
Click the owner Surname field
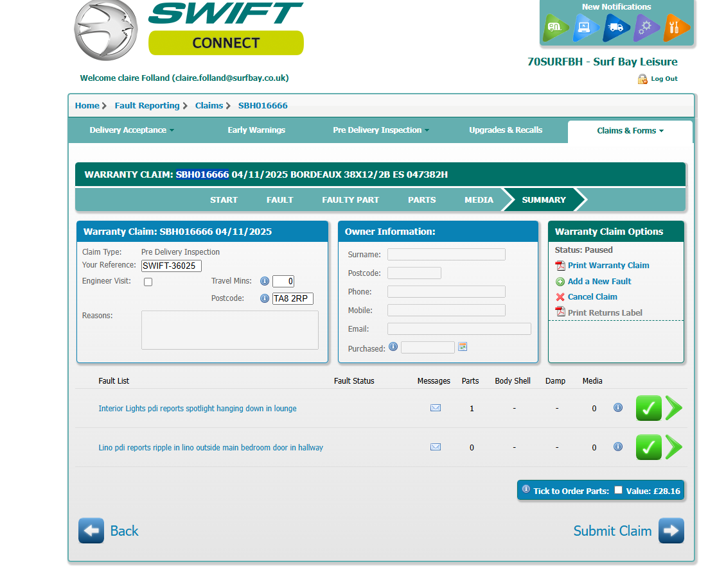(447, 255)
